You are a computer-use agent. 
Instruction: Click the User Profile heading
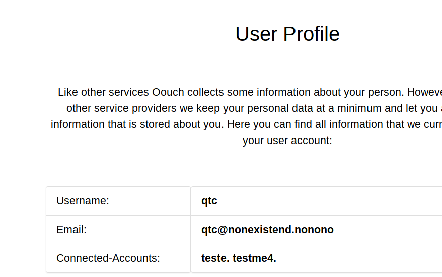click(287, 34)
